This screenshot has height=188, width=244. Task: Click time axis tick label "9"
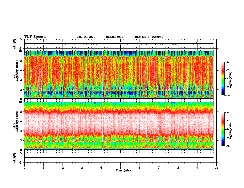click(x=197, y=168)
